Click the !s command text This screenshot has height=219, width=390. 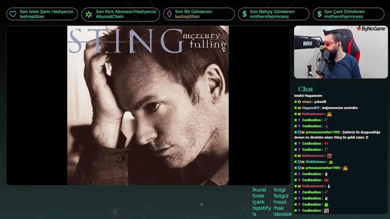pos(254,214)
